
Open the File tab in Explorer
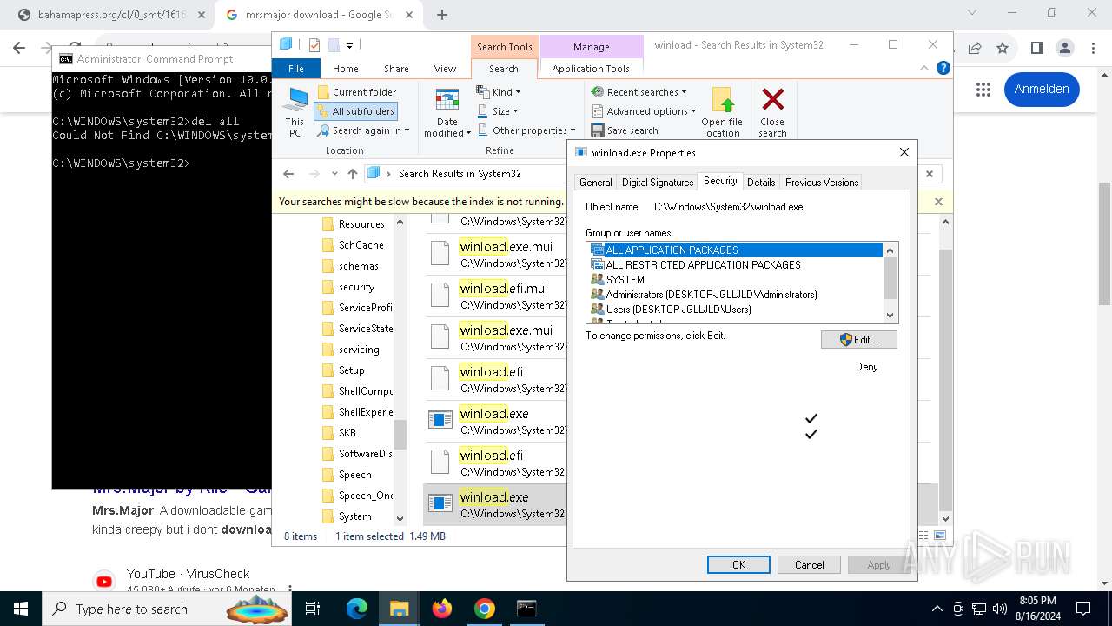pos(296,69)
